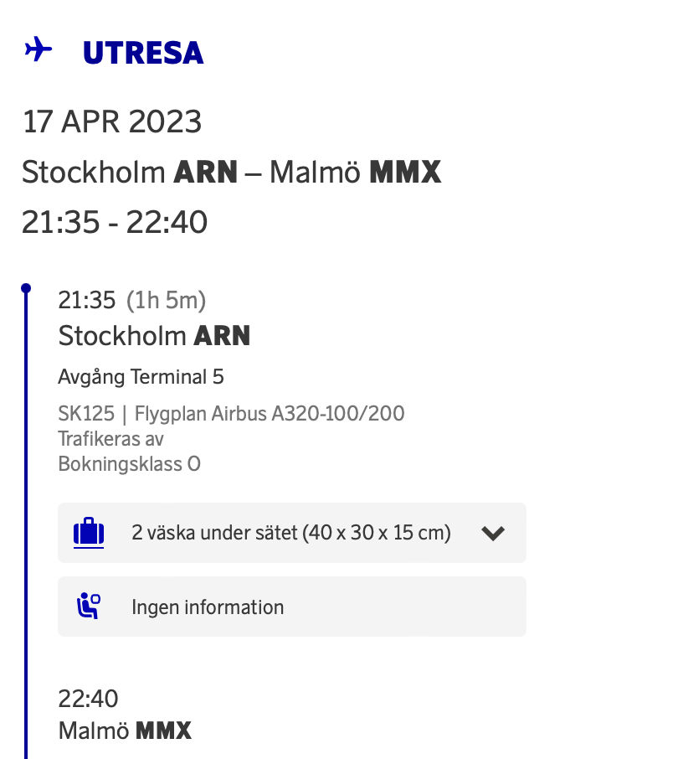The image size is (678, 759).
Task: Open flight SK125 details
Action: click(79, 413)
